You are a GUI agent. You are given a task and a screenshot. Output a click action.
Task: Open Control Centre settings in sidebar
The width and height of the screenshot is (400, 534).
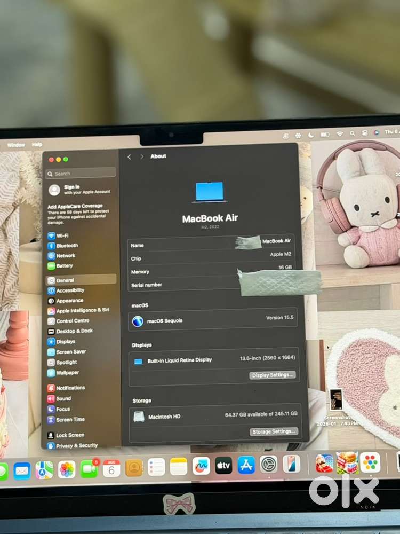point(68,321)
